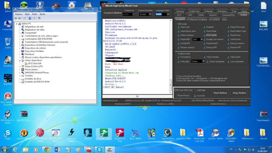
Task: Select the Unlock bootloader radio option
Action: (x=208, y=62)
